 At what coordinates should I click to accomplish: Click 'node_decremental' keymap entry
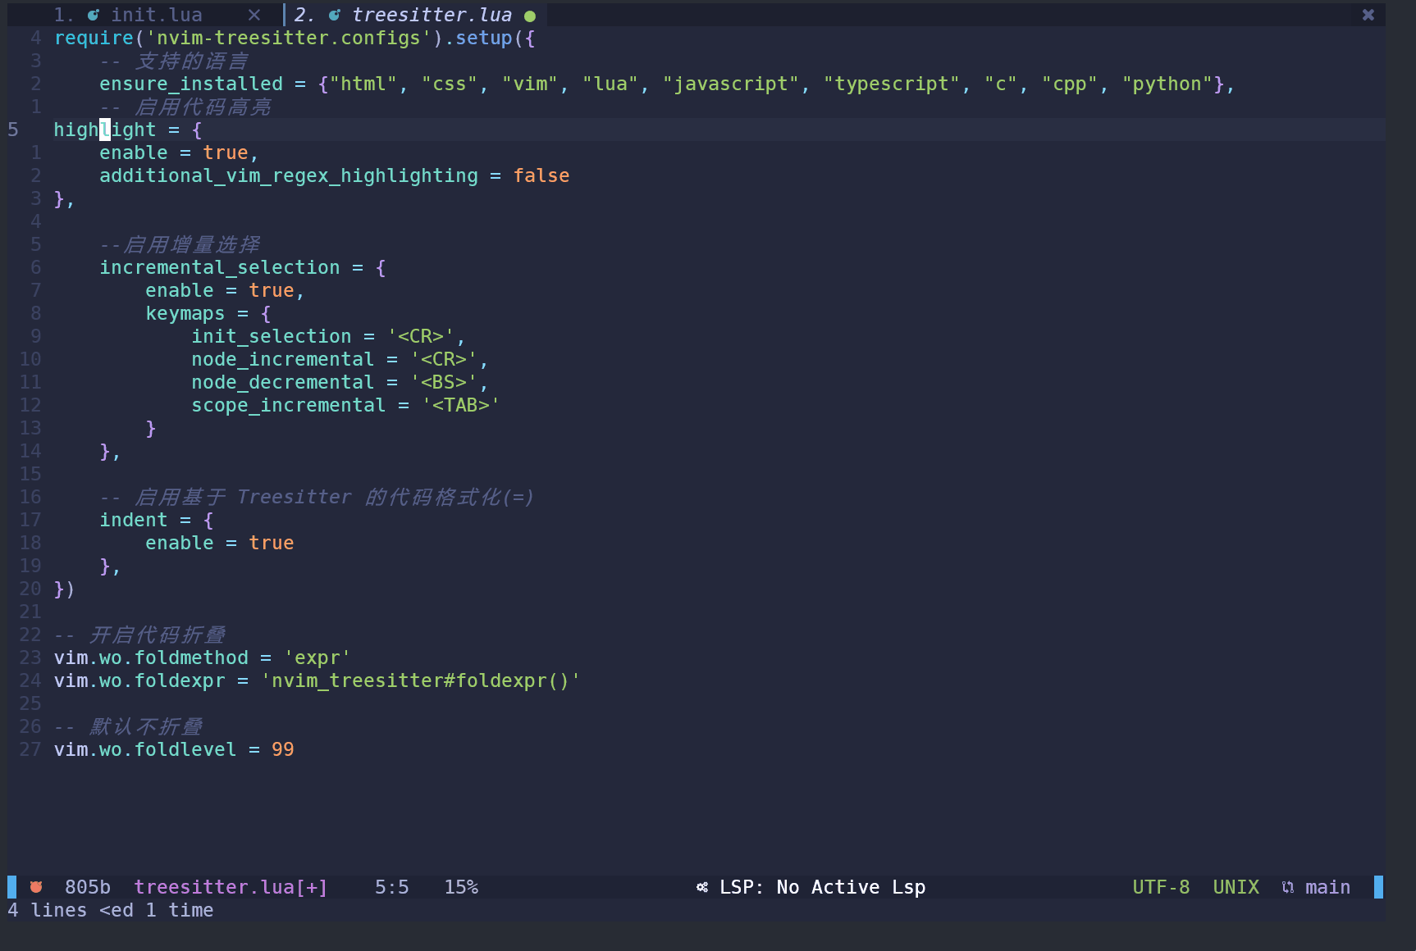coord(283,382)
